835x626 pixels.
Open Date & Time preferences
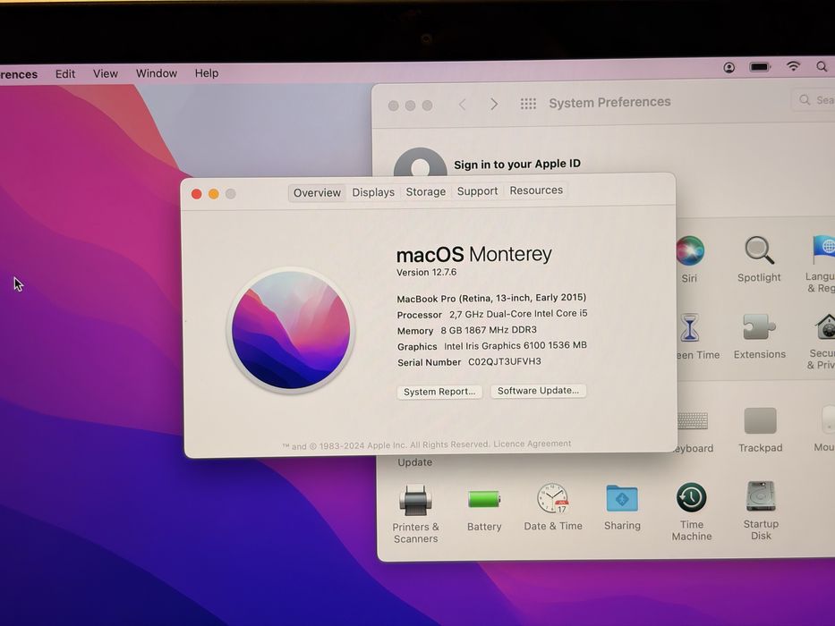coord(553,498)
